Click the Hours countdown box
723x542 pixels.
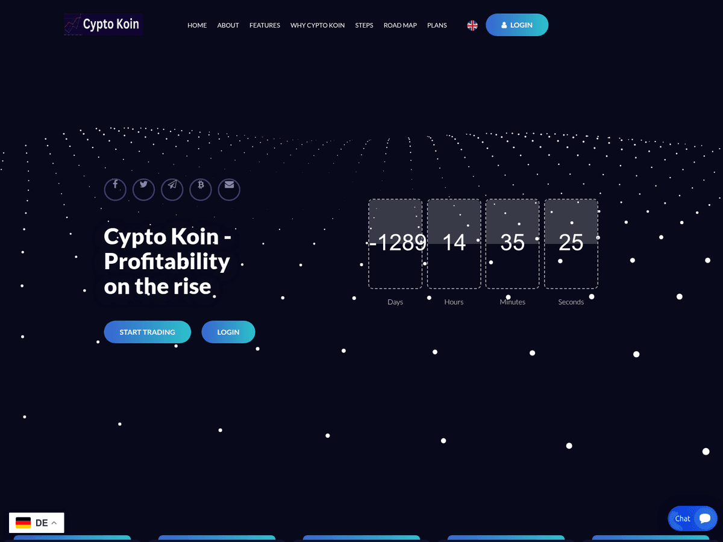point(454,243)
